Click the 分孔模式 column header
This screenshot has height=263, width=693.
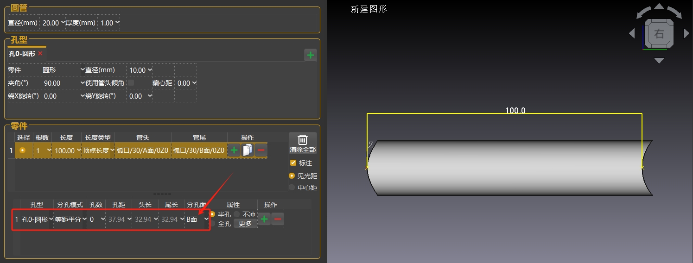[70, 204]
